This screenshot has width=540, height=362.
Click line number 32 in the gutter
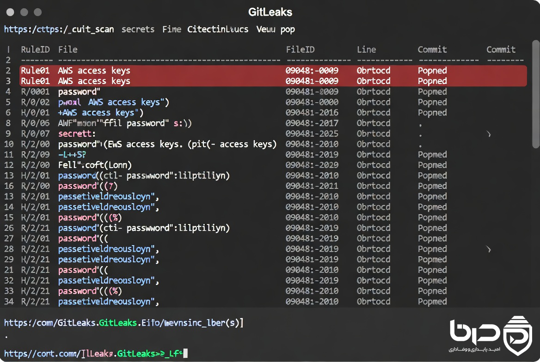click(x=9, y=281)
